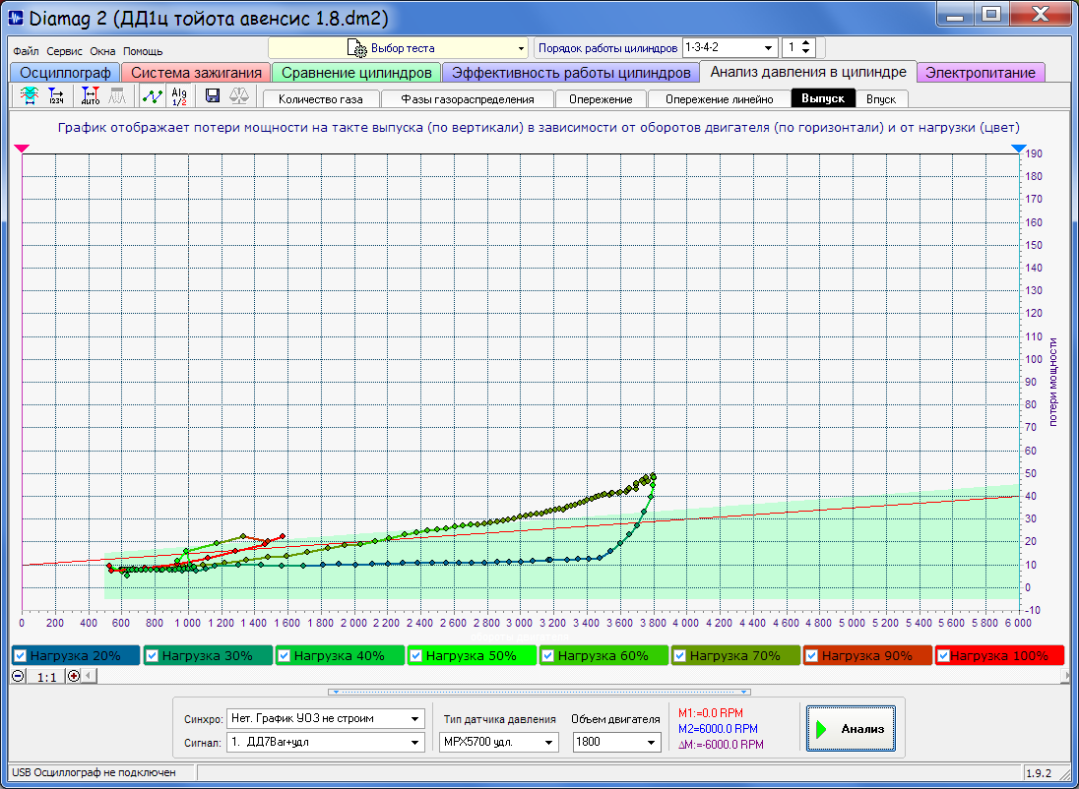
Task: Open the Окна menu
Action: pyautogui.click(x=102, y=51)
